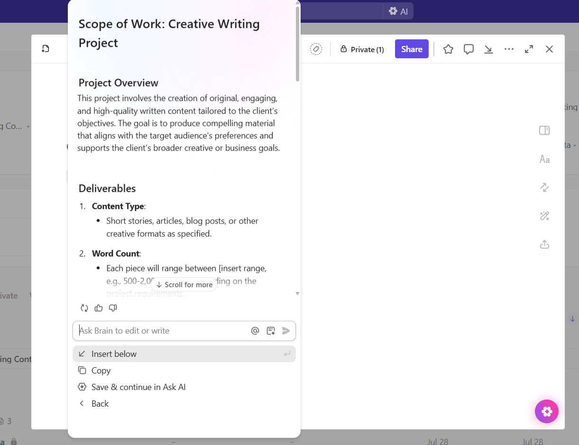579x445 pixels.
Task: Click the add page icon at top left
Action: coord(46,49)
